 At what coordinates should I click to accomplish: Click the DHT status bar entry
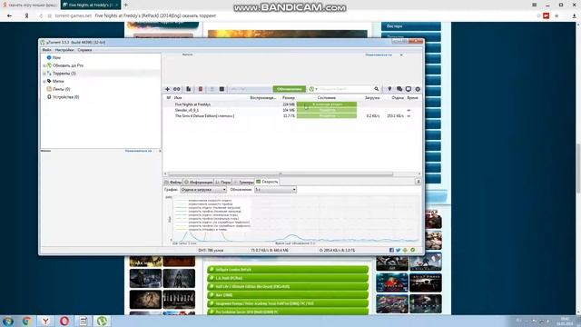211,251
